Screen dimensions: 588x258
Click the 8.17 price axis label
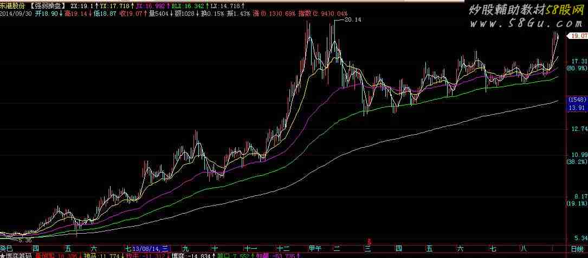[580, 196]
